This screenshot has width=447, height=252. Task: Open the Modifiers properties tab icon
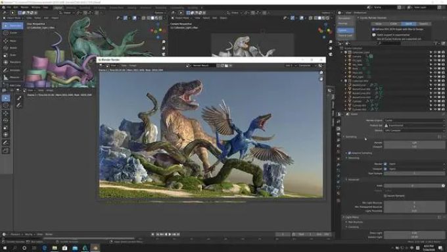[339, 164]
